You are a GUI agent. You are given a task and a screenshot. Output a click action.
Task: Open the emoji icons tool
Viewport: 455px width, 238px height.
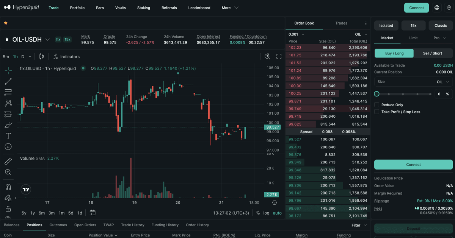[8, 146]
